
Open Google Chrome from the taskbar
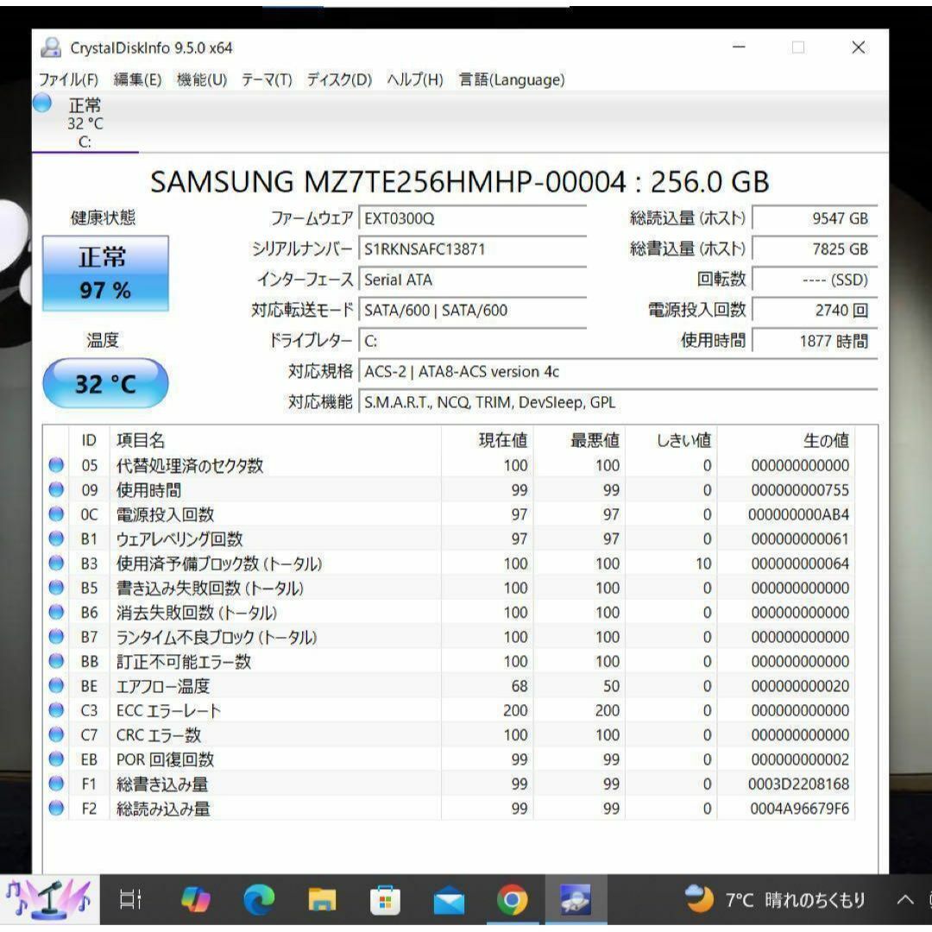click(x=512, y=900)
